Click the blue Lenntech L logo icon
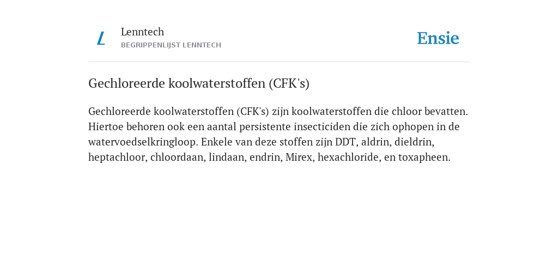 pos(101,38)
